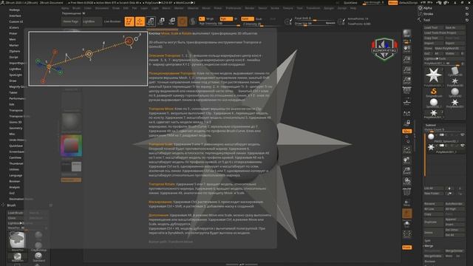Viewport: 473px width, 266px height.
Task: Click the Import button in Tool palette
Action: coord(433,43)
